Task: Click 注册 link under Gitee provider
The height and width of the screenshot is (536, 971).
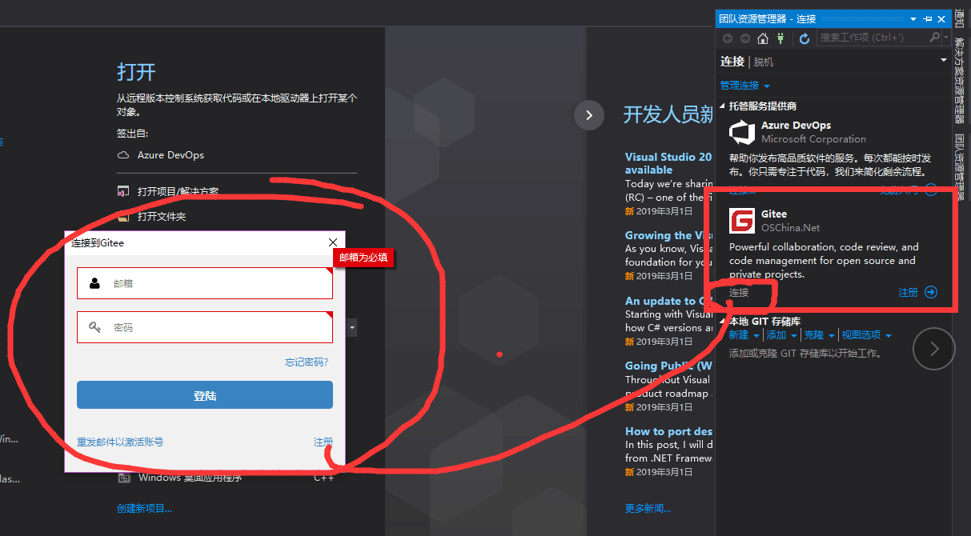Action: click(x=909, y=293)
